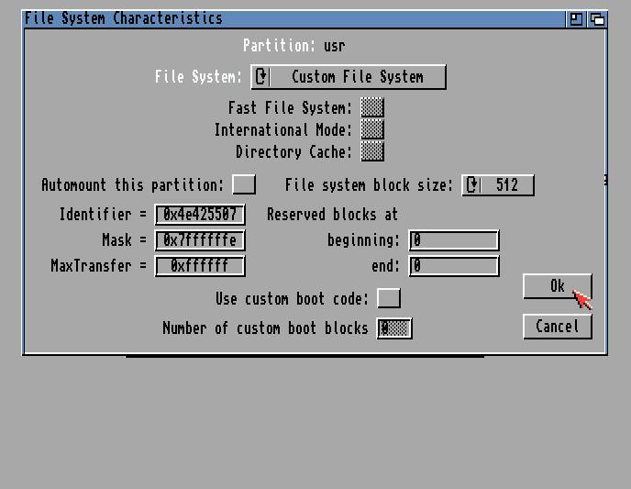Click the window depth gadget in title bar
The height and width of the screenshot is (489, 631).
pyautogui.click(x=597, y=18)
